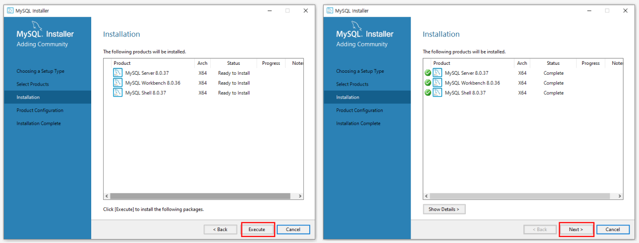The width and height of the screenshot is (639, 243).
Task: Select MySQL Shell 8.0.37 row in right window
Action: coord(523,93)
